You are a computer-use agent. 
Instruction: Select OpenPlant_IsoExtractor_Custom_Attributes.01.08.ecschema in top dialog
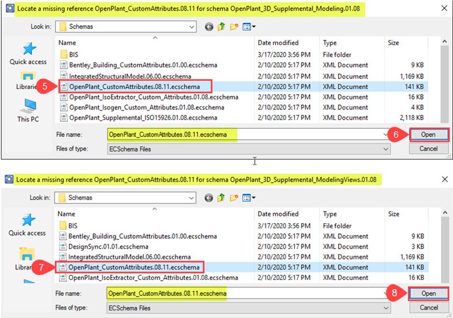coord(154,97)
